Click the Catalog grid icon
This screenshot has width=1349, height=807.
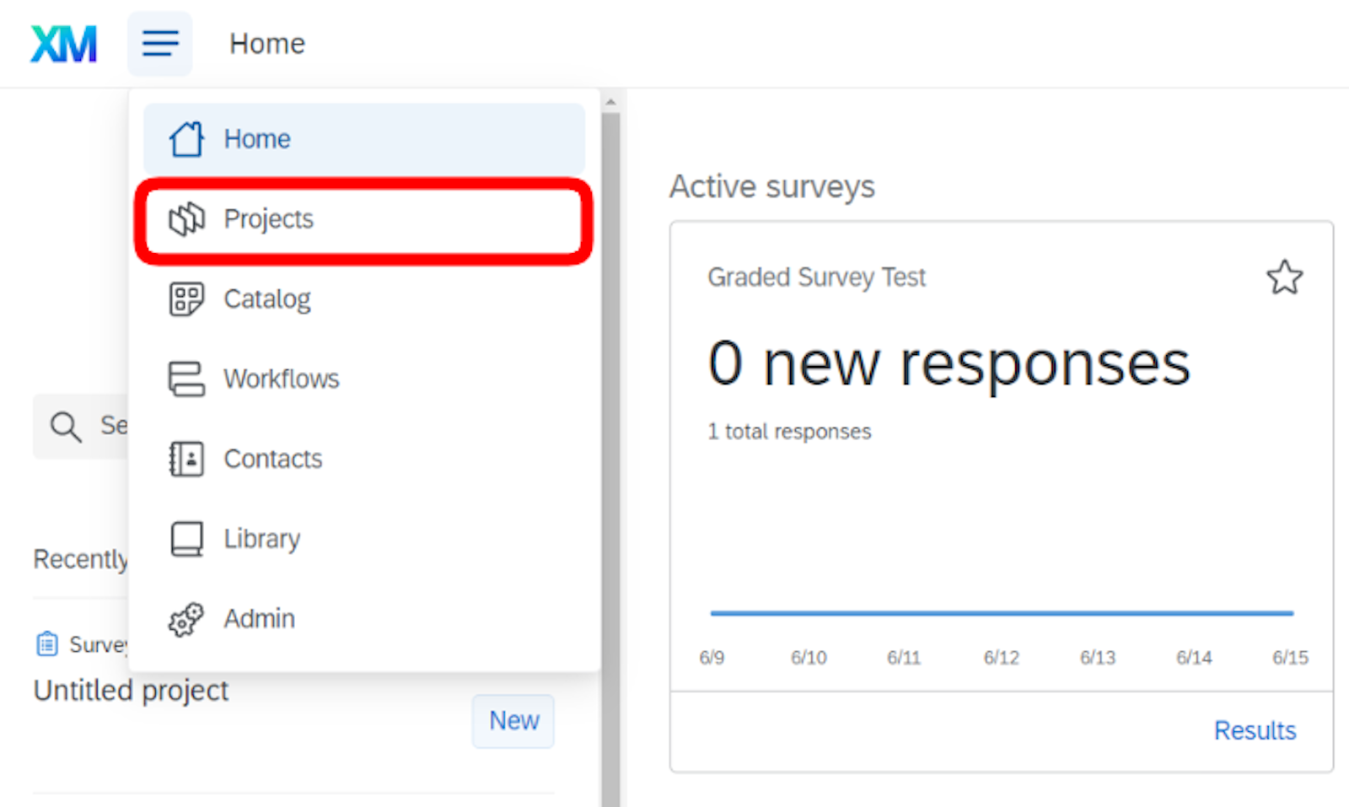pos(186,299)
